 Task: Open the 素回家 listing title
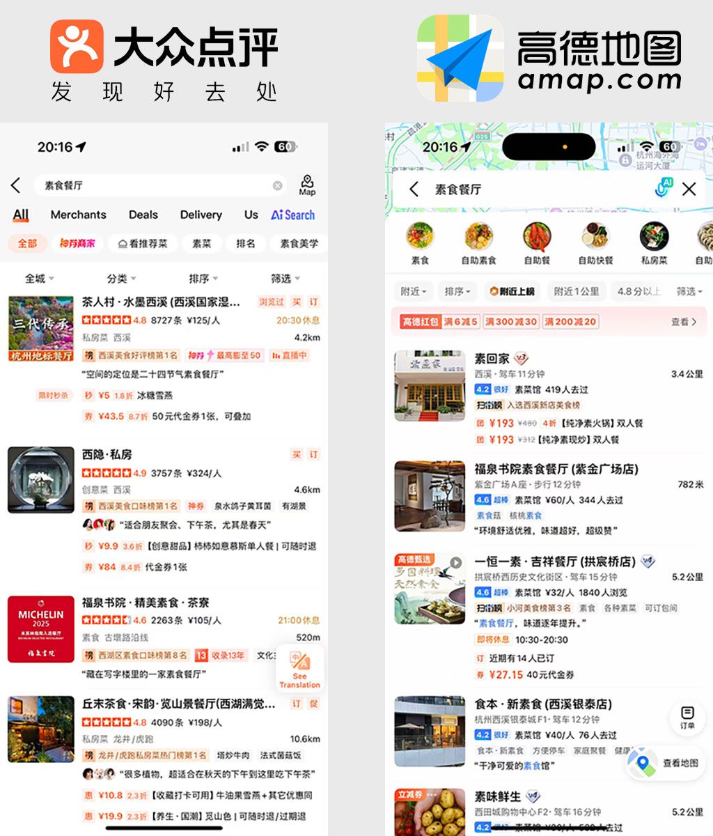point(492,358)
